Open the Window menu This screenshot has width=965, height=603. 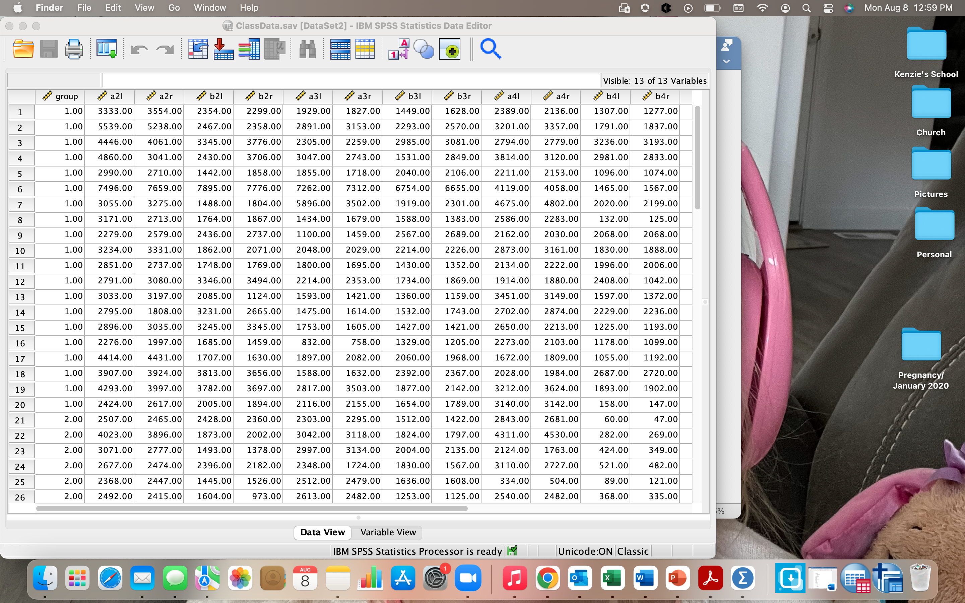pyautogui.click(x=209, y=8)
